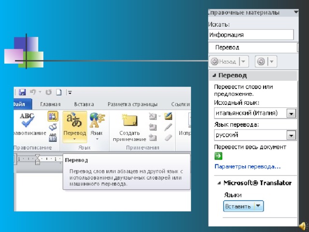The image size is (309, 232).
Task: Click the Языки label under Microsoft Translator
Action: coord(233,195)
